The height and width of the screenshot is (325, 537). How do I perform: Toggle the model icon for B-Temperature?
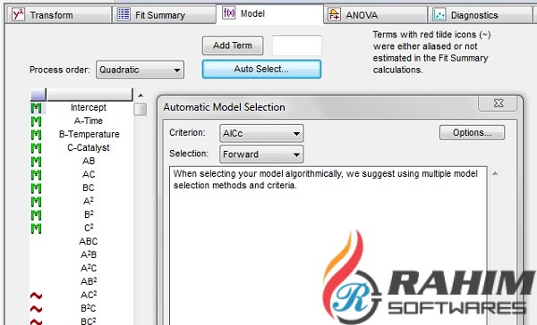coord(37,134)
